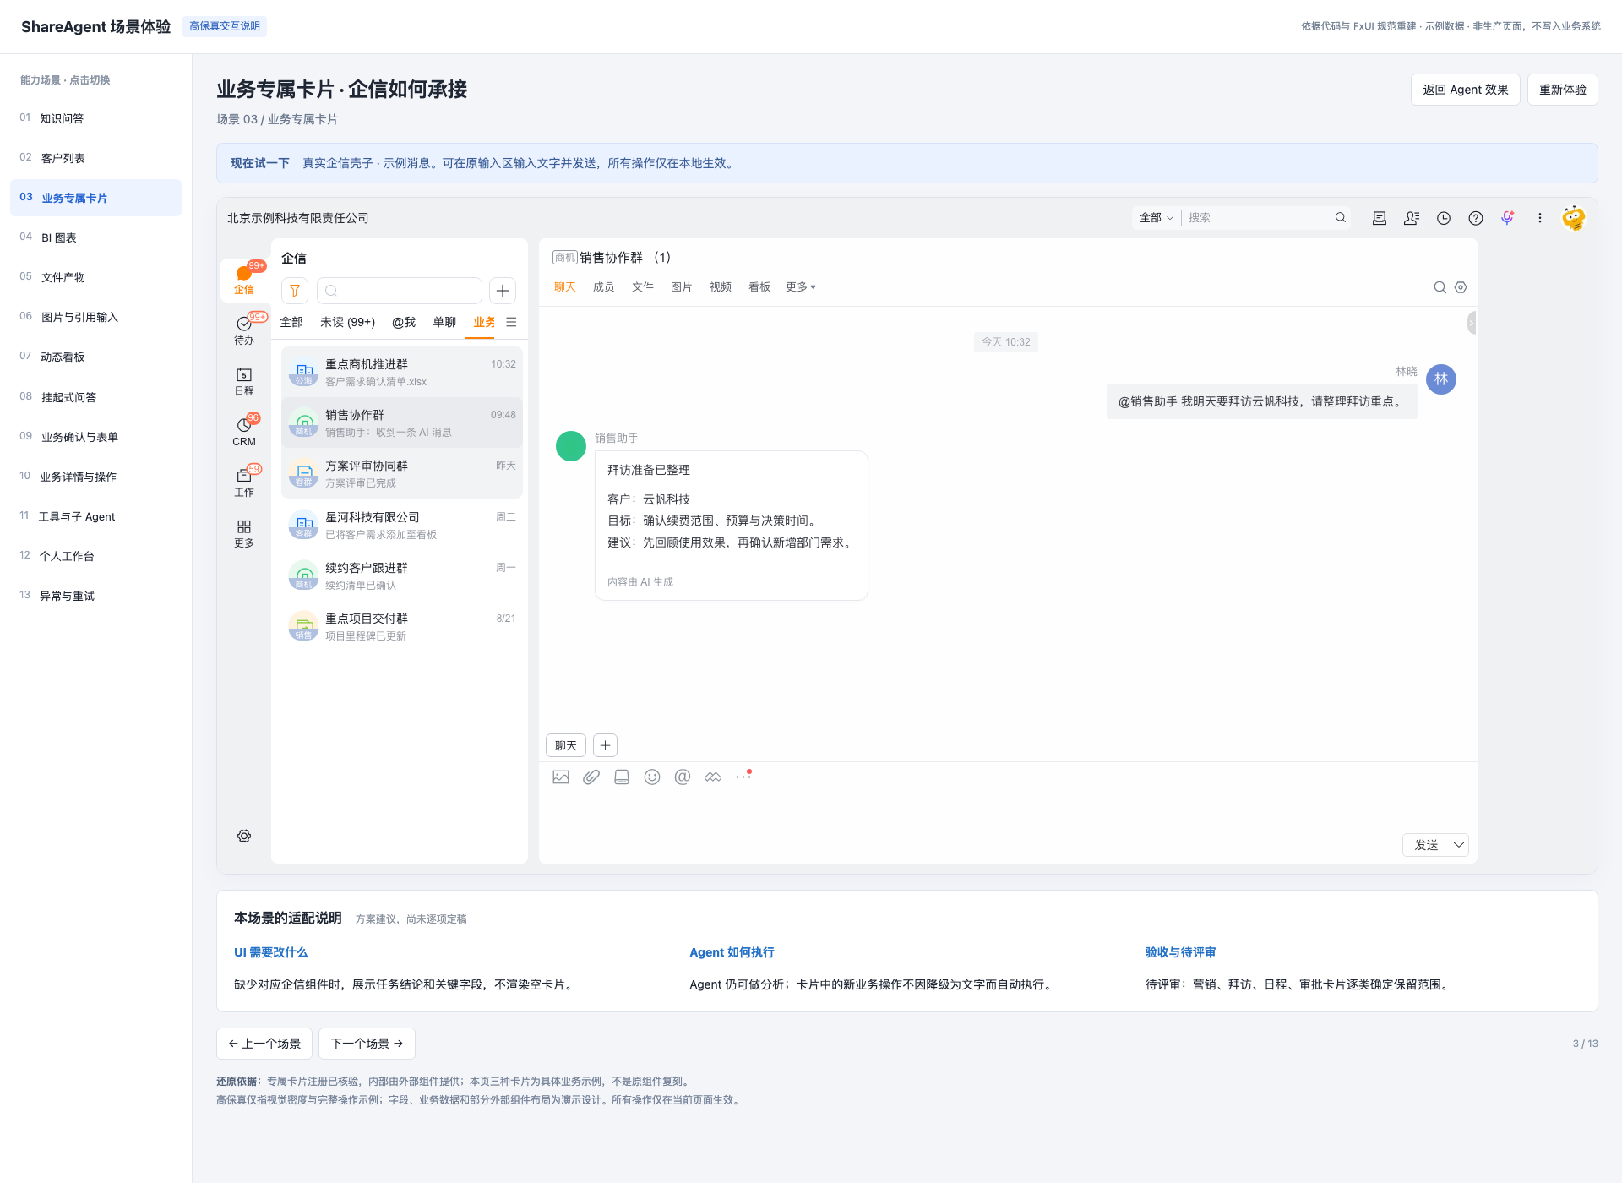Click the plus button beside conversation search
This screenshot has height=1183, width=1622.
tap(503, 291)
